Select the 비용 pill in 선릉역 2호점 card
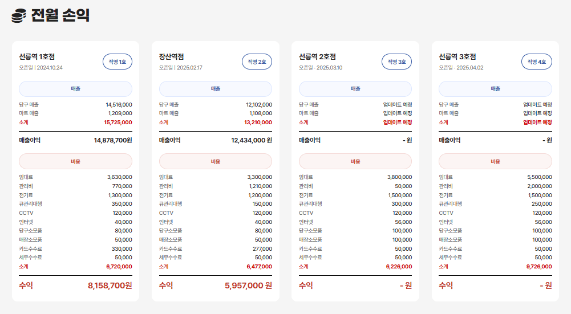571x314 pixels. point(355,161)
